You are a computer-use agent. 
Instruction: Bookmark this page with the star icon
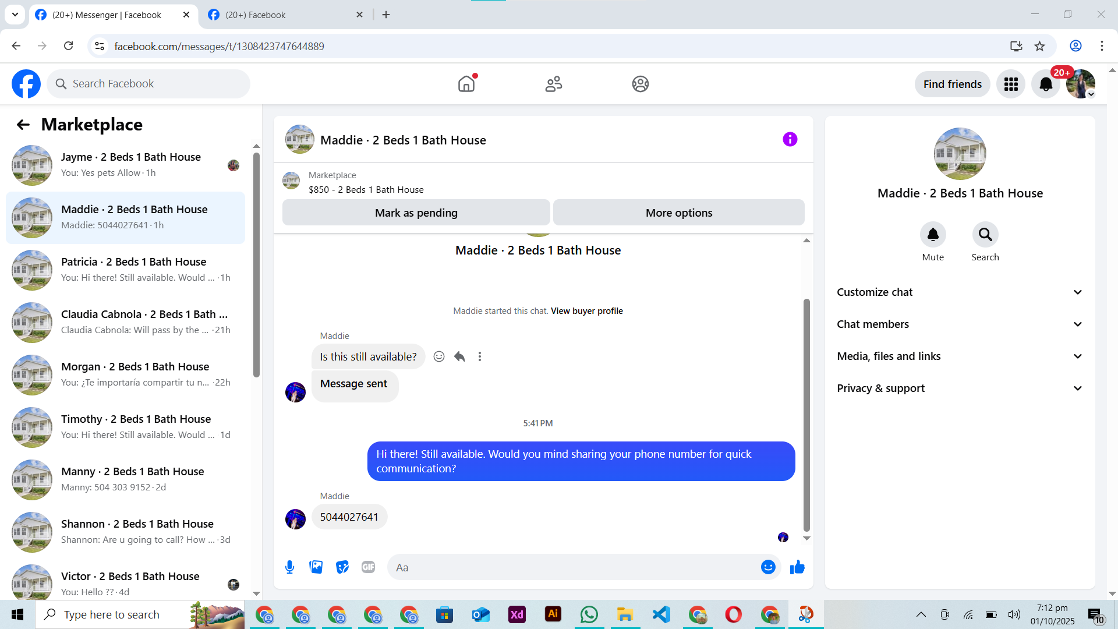point(1040,46)
